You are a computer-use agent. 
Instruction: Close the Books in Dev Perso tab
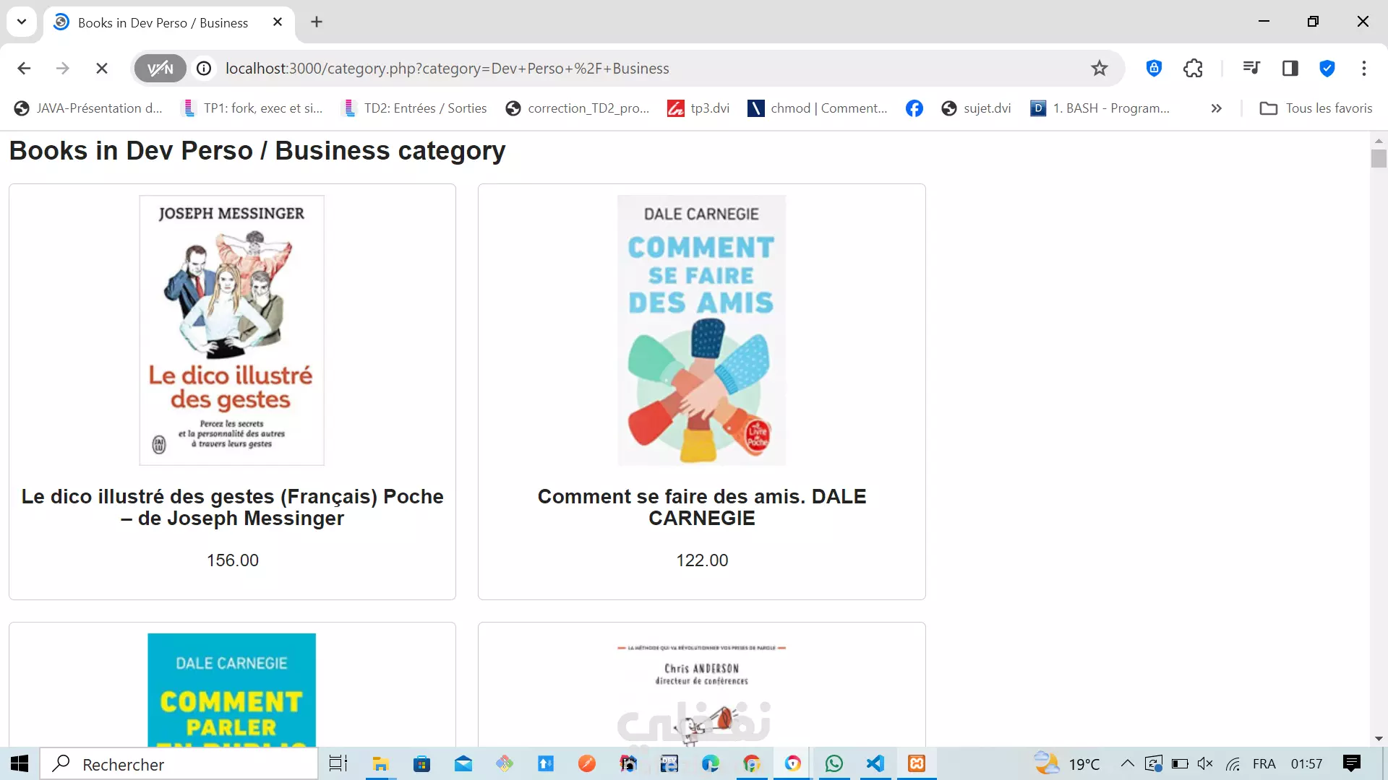tap(278, 22)
